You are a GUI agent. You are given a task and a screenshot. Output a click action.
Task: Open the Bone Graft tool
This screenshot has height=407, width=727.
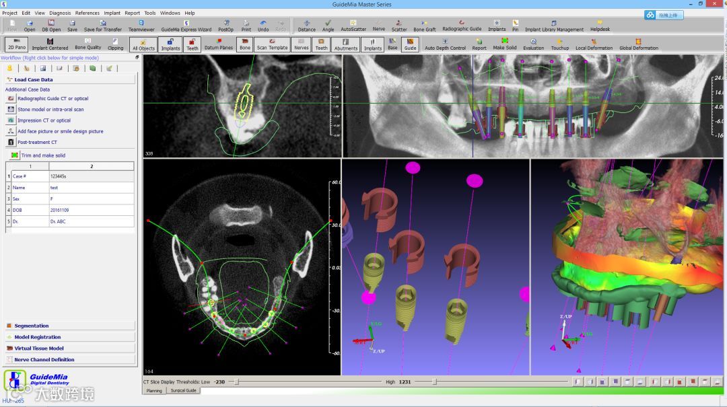pos(424,26)
